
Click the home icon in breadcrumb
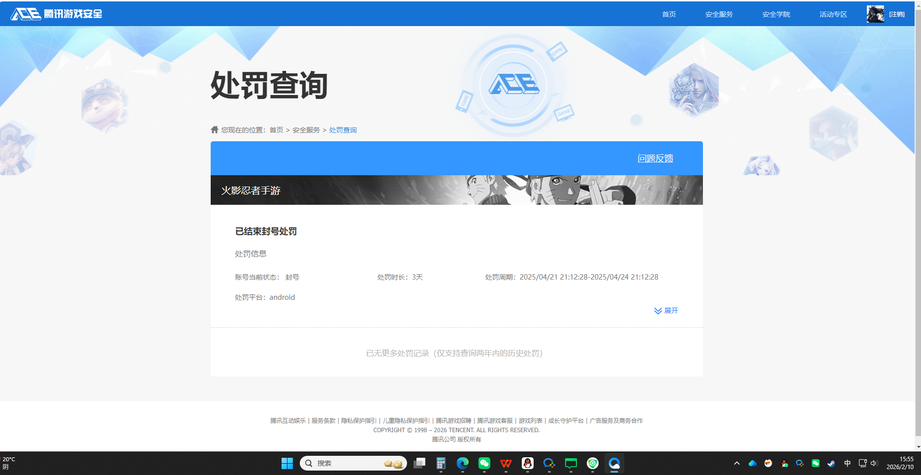[215, 130]
